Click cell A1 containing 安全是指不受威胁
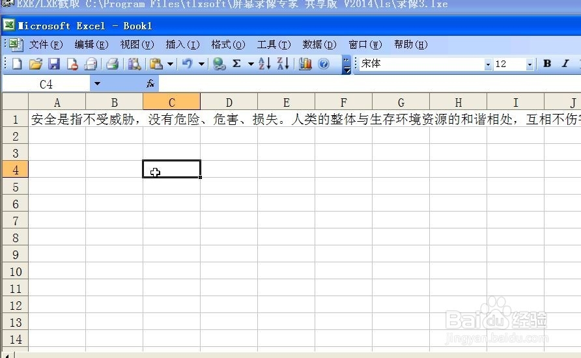Screen dimensions: 581x358 [x=57, y=119]
